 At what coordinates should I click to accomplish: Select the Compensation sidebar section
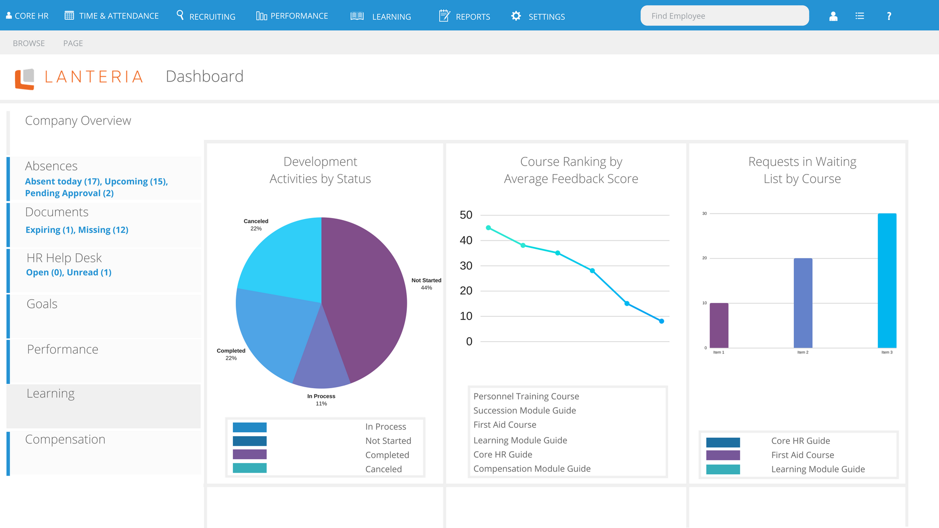(x=104, y=452)
